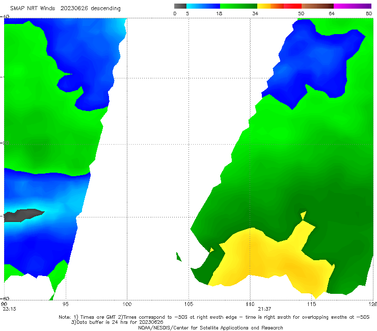
Task: Click the note line starting "Note: 1) Times are GMT"
Action: point(214,317)
